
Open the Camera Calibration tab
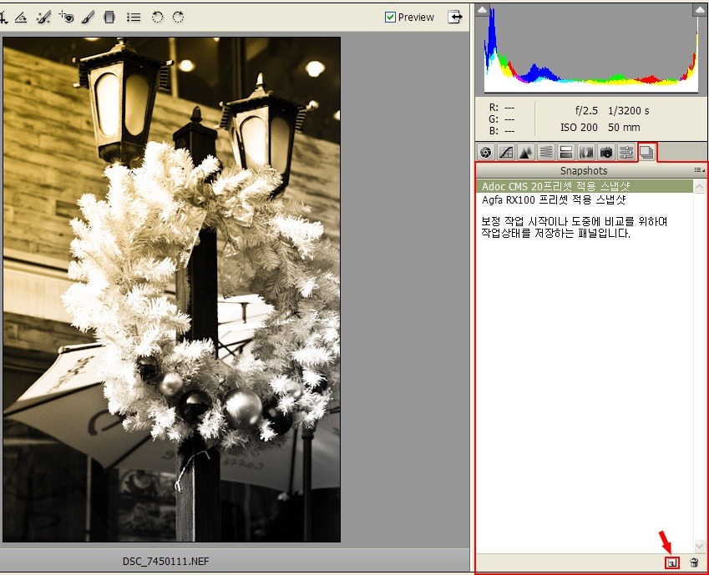coord(606,152)
